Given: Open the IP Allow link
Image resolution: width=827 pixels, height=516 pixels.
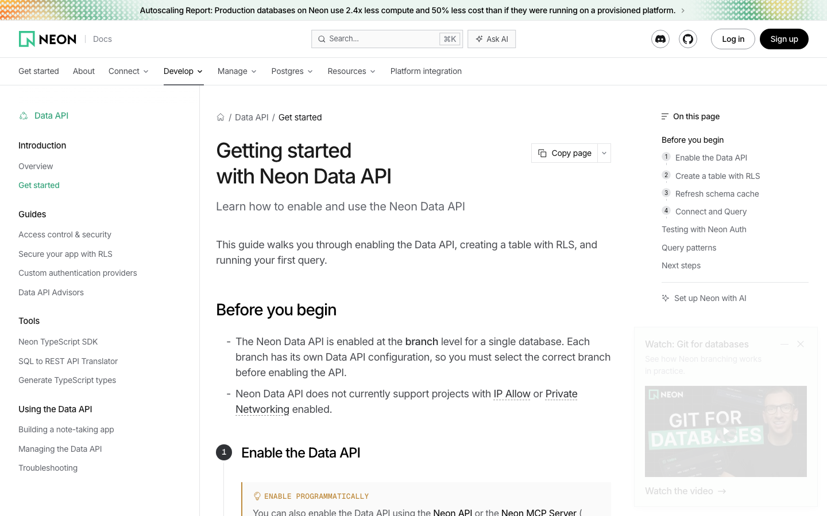Looking at the screenshot, I should (x=512, y=394).
